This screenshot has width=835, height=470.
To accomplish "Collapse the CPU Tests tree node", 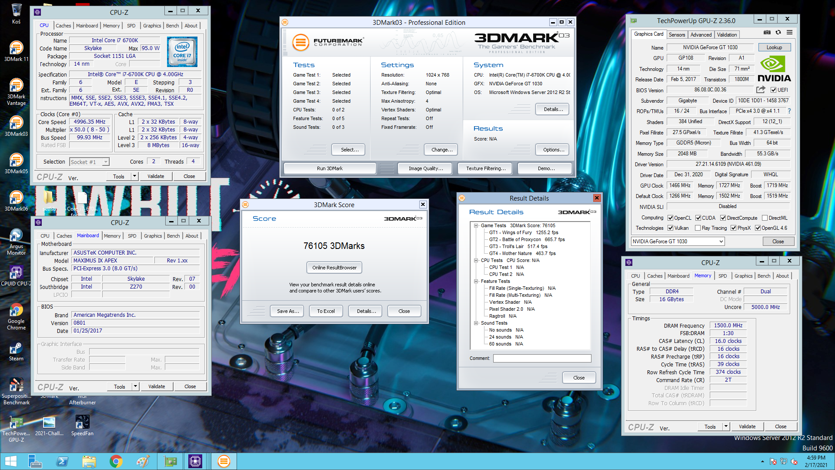I will pyautogui.click(x=476, y=260).
